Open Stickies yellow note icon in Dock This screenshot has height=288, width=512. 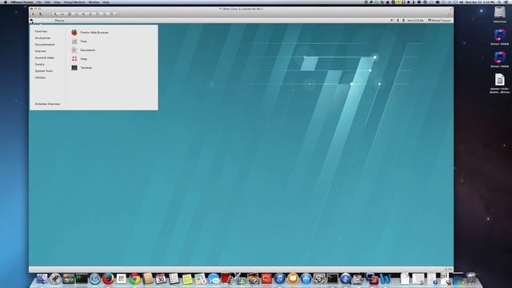[187, 278]
